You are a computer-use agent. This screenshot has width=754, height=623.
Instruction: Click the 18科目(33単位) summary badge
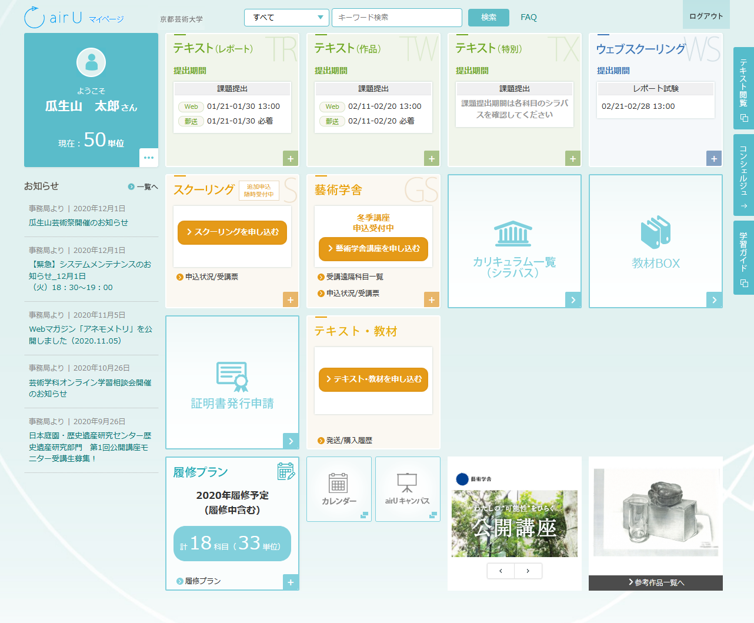[x=232, y=544]
